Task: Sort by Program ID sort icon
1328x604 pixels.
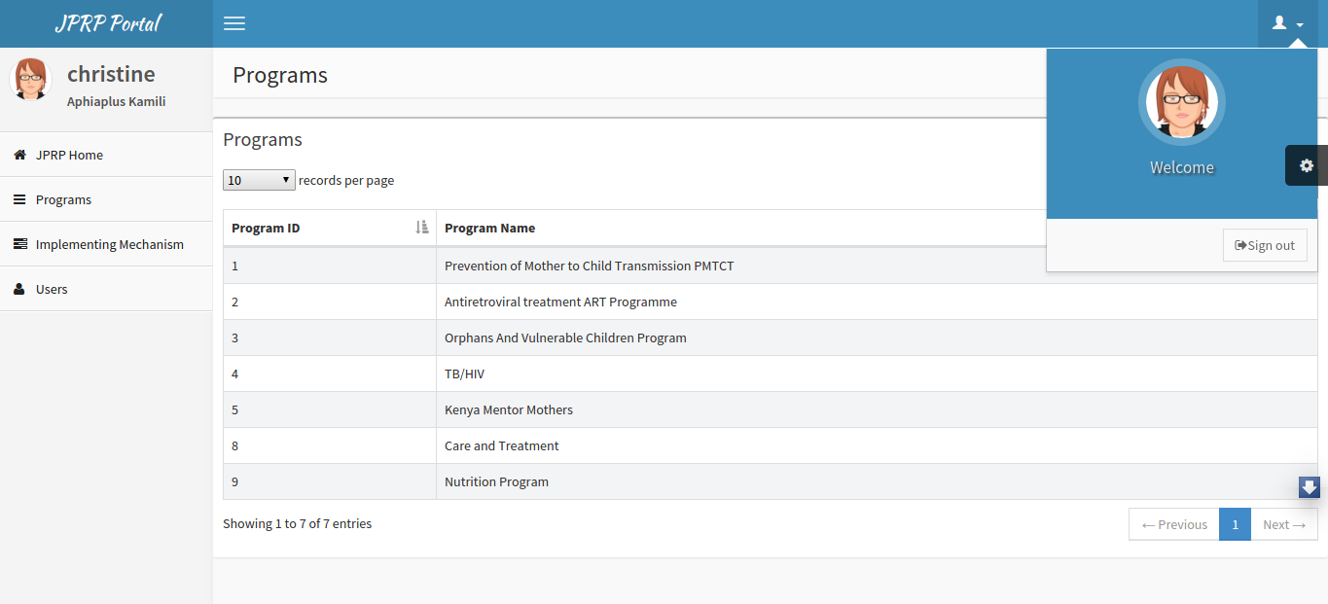Action: (x=421, y=228)
